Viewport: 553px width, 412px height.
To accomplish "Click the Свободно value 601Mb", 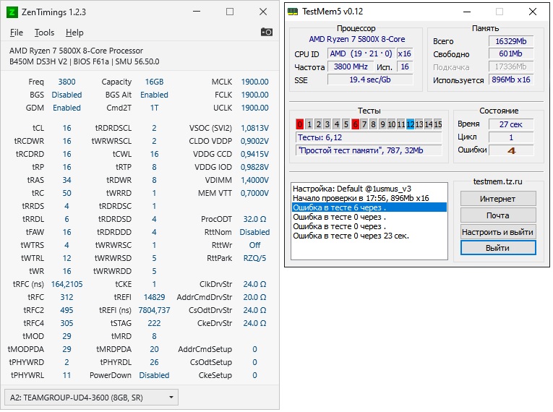I will (x=511, y=53).
